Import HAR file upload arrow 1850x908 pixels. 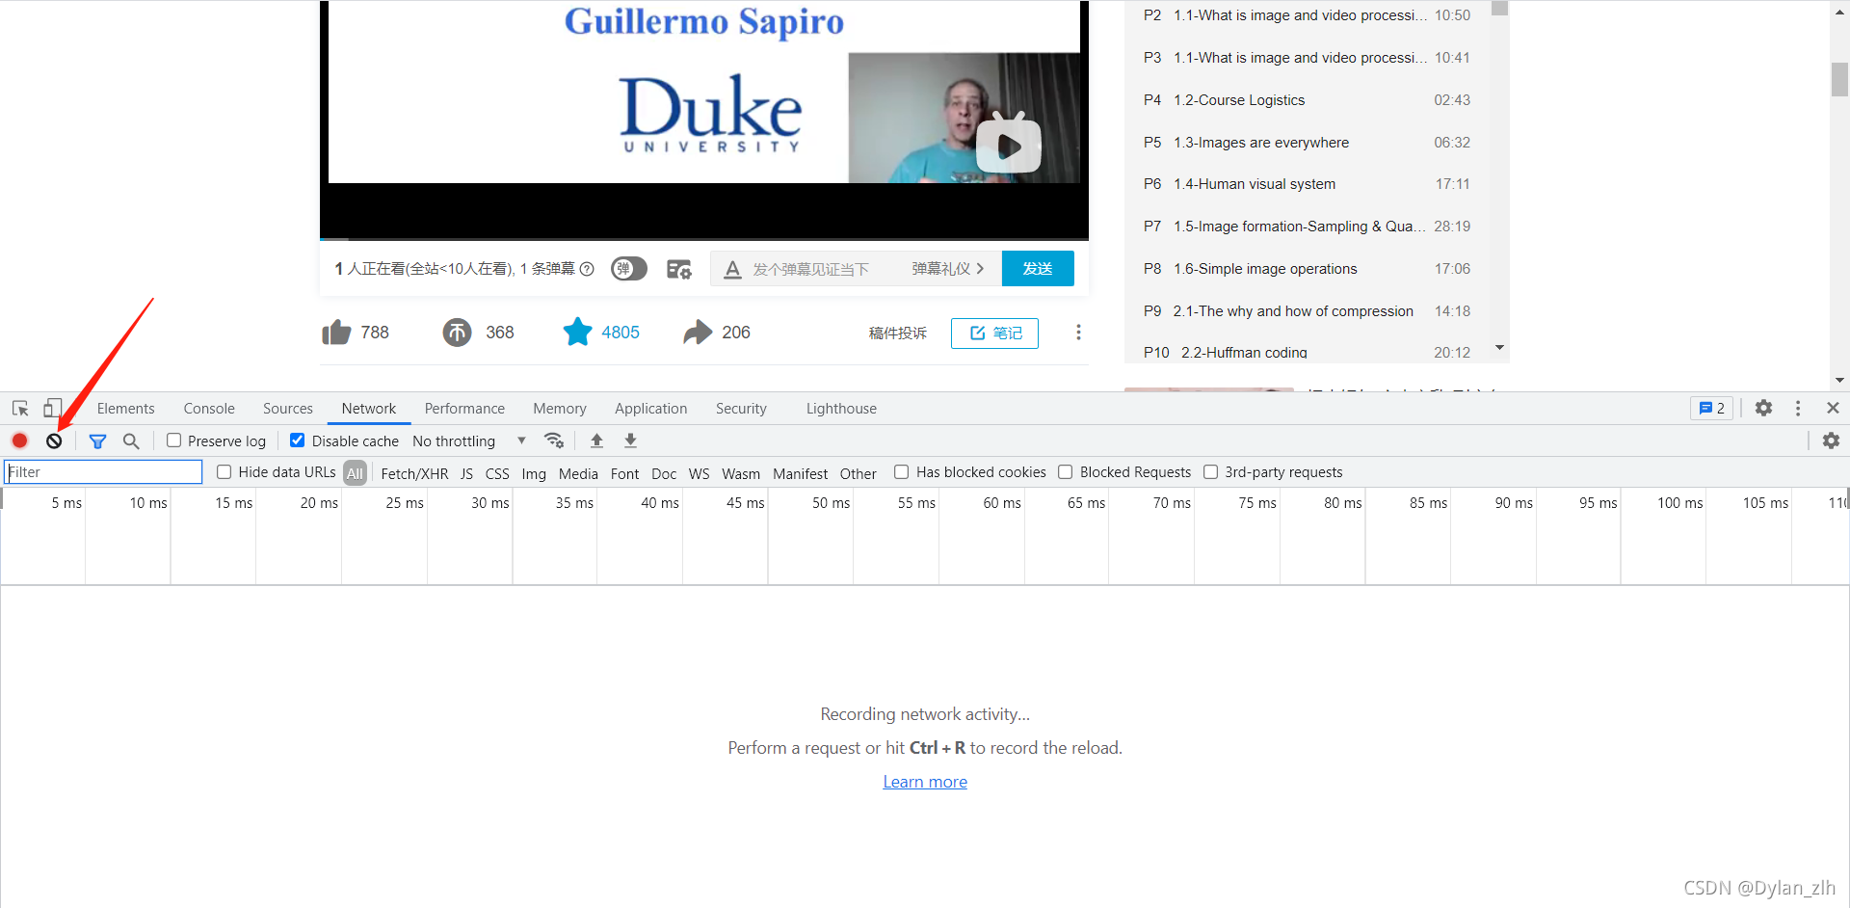tap(596, 441)
